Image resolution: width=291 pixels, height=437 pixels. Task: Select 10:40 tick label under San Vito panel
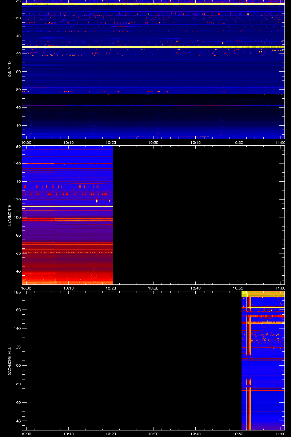coord(196,143)
